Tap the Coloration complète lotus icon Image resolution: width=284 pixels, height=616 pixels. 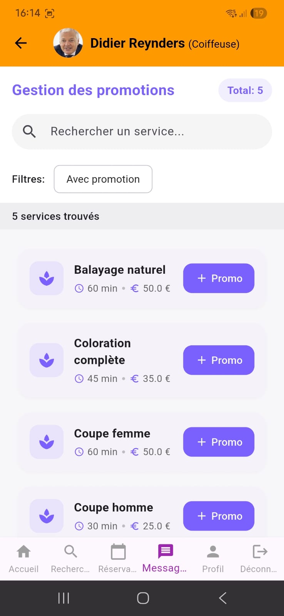[x=47, y=360]
